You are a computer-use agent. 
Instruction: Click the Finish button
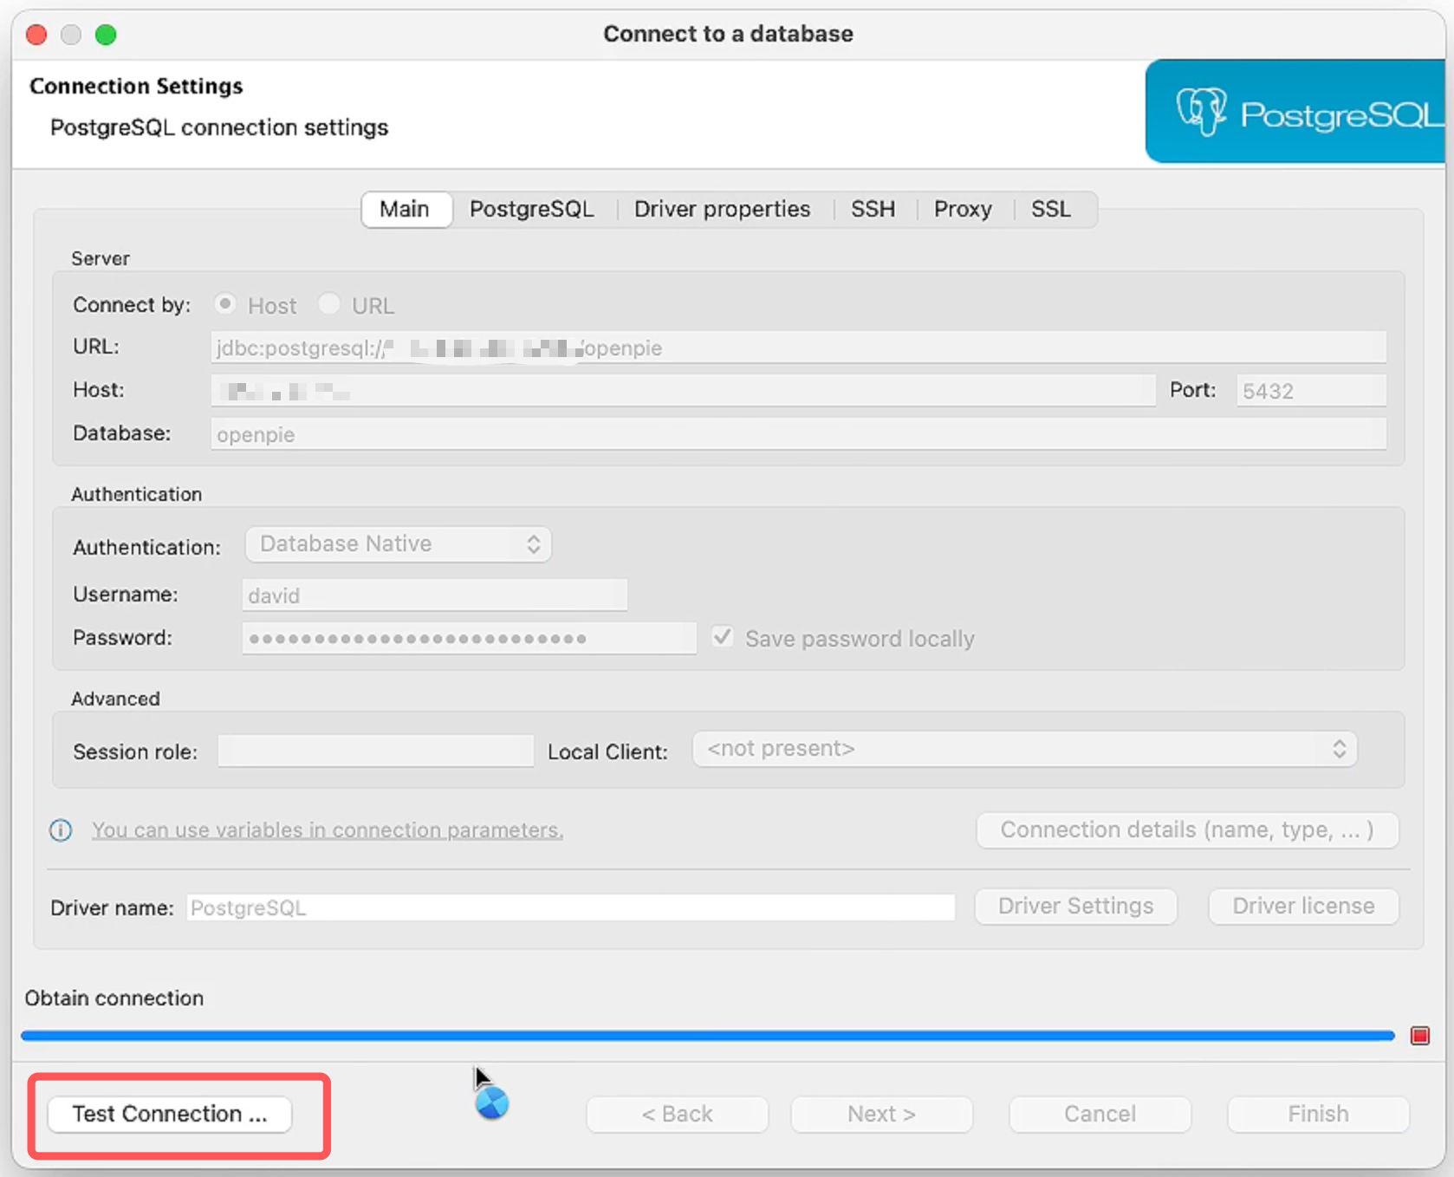click(x=1318, y=1115)
